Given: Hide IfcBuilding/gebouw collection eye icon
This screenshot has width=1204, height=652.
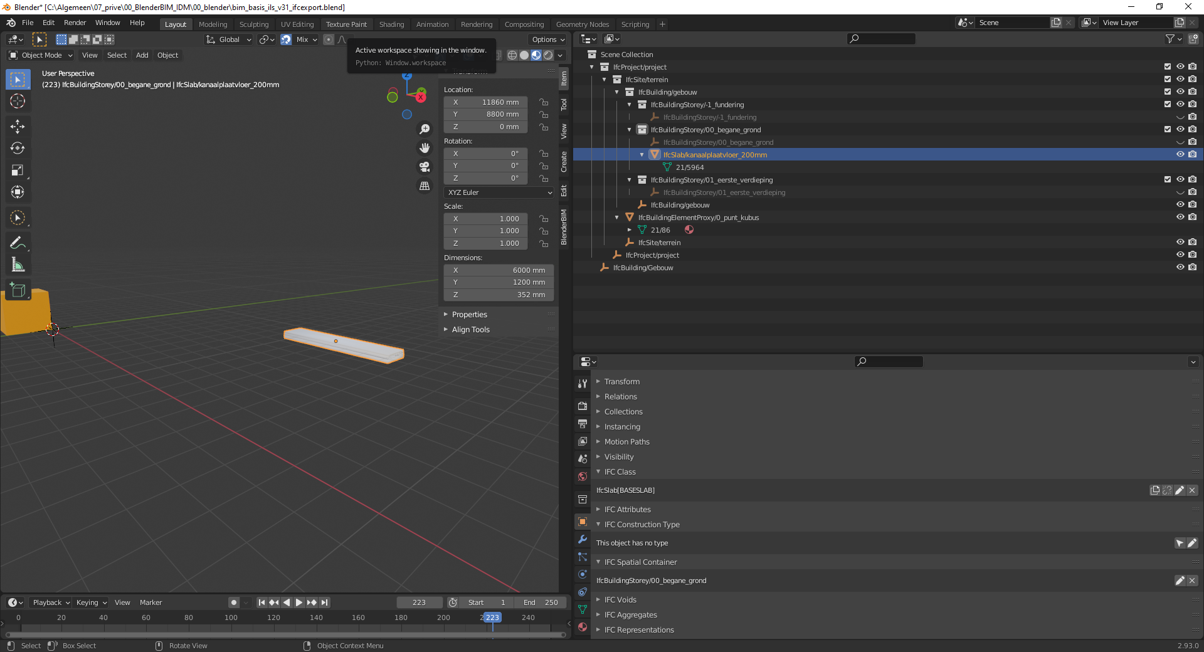Looking at the screenshot, I should [x=1180, y=92].
